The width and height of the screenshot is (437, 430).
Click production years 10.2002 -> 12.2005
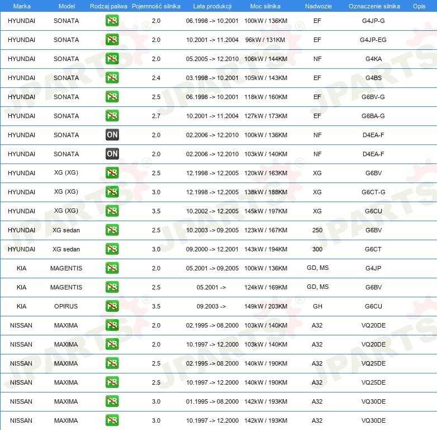pos(212,211)
